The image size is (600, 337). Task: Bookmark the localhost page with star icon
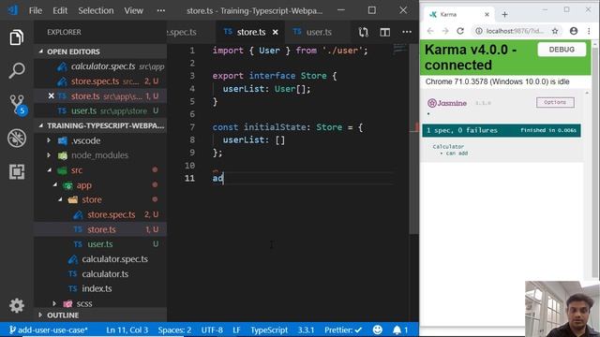tap(555, 31)
